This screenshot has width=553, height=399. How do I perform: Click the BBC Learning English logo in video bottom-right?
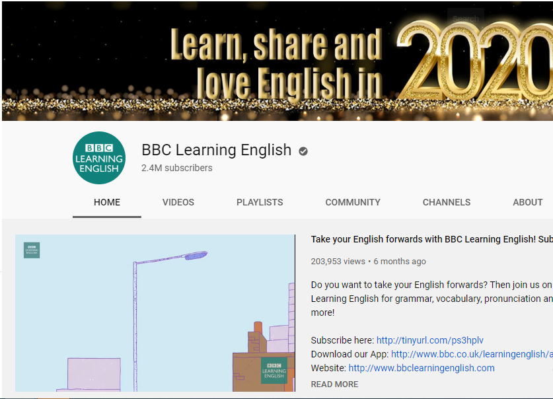tap(274, 371)
